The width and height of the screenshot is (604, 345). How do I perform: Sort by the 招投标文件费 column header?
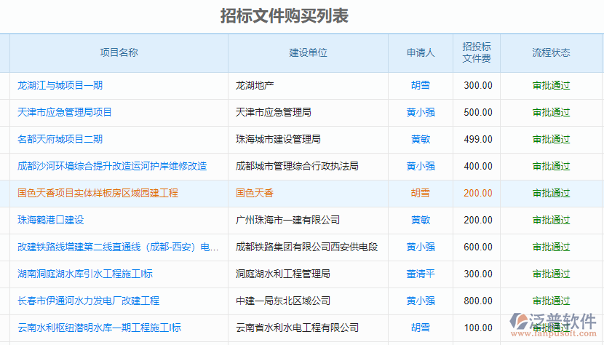[477, 52]
